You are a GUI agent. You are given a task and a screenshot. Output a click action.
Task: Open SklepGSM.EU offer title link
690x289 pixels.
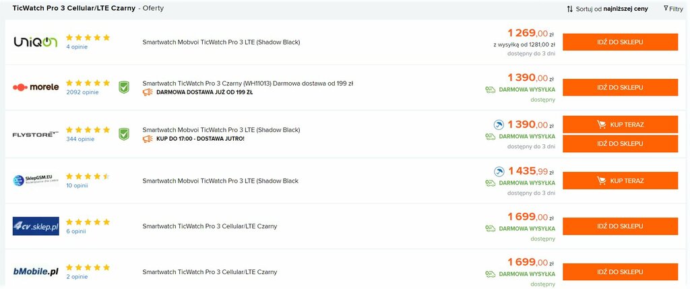coord(220,181)
